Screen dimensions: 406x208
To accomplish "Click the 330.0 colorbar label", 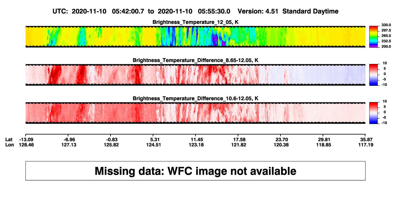I will coord(386,25).
